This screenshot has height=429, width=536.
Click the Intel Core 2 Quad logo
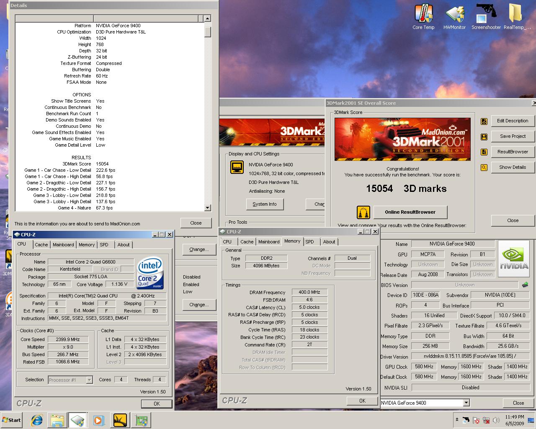click(x=150, y=273)
